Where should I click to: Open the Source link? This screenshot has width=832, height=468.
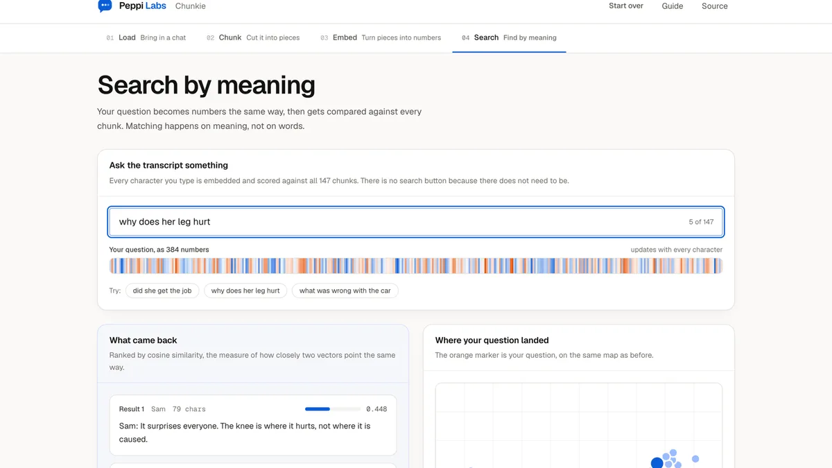715,6
